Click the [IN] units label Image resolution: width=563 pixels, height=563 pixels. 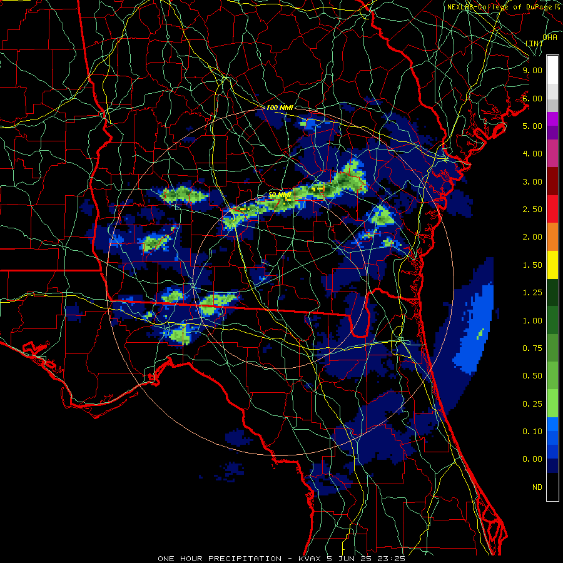pos(534,43)
